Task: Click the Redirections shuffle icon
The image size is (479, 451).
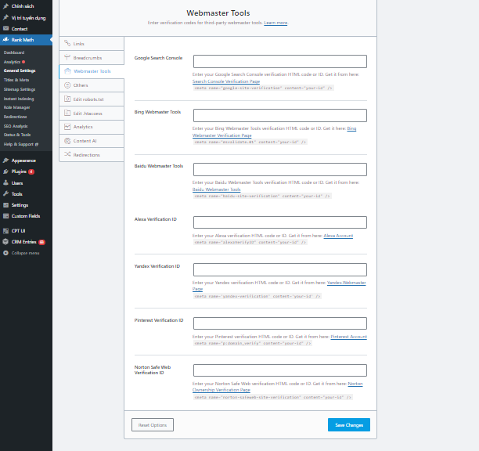Action: (67, 154)
